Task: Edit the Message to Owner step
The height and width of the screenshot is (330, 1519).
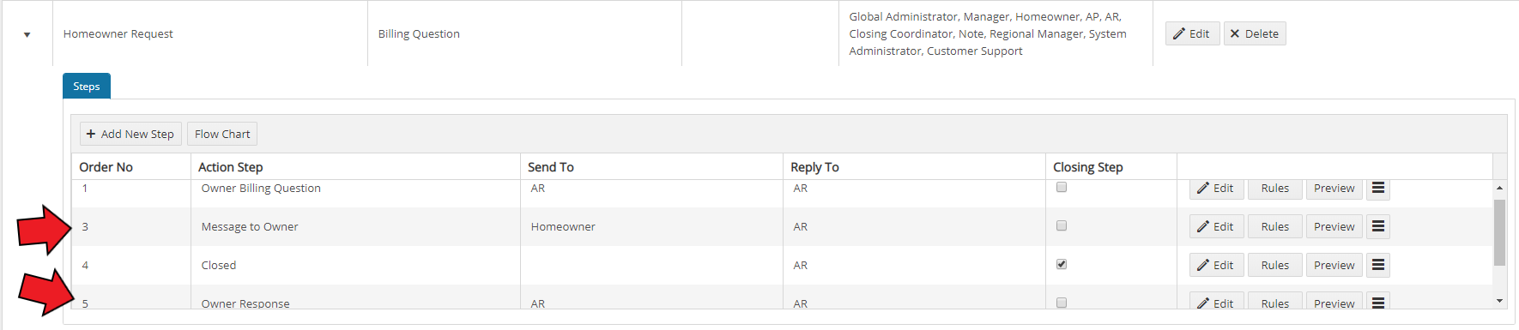Action: tap(1216, 226)
